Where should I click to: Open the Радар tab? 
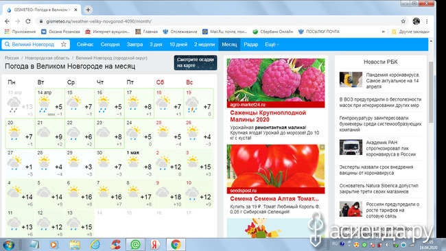tap(251, 45)
